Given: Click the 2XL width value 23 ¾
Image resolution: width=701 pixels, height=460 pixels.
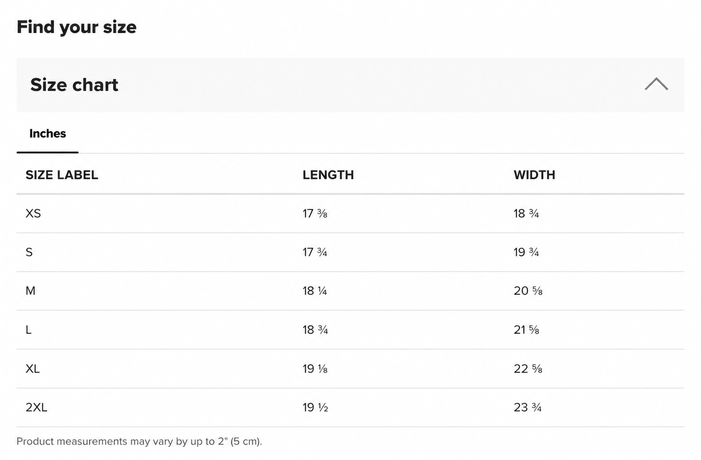Looking at the screenshot, I should pos(528,407).
